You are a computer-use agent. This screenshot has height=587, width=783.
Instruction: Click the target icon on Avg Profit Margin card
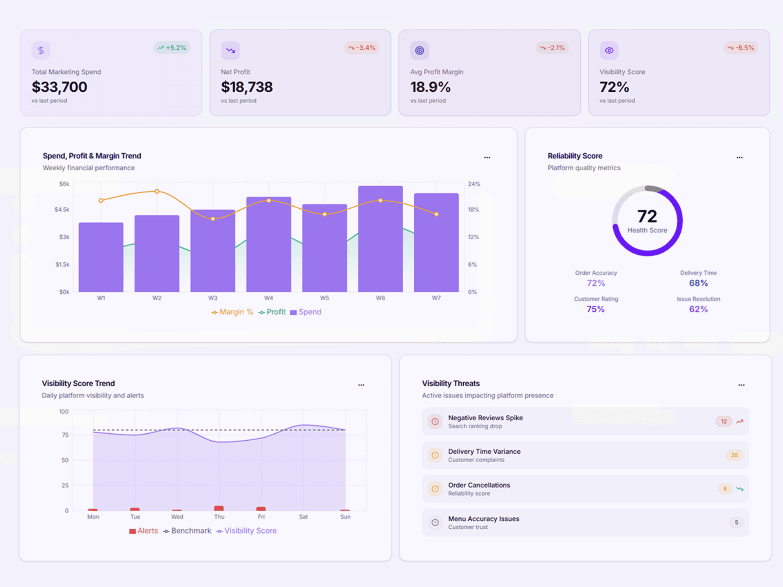419,50
